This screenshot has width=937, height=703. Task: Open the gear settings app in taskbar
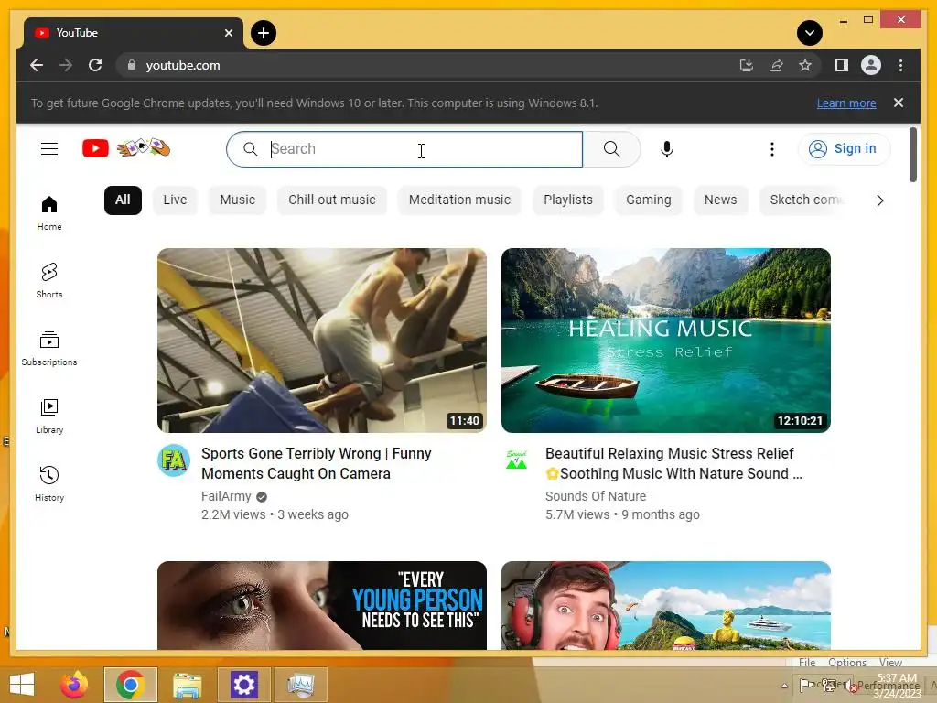(243, 685)
